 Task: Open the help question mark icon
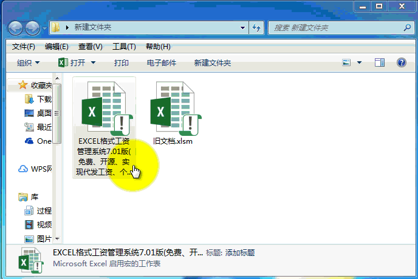tap(401, 62)
